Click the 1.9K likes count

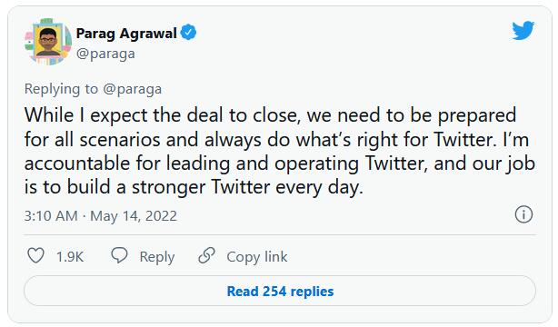click(x=70, y=257)
